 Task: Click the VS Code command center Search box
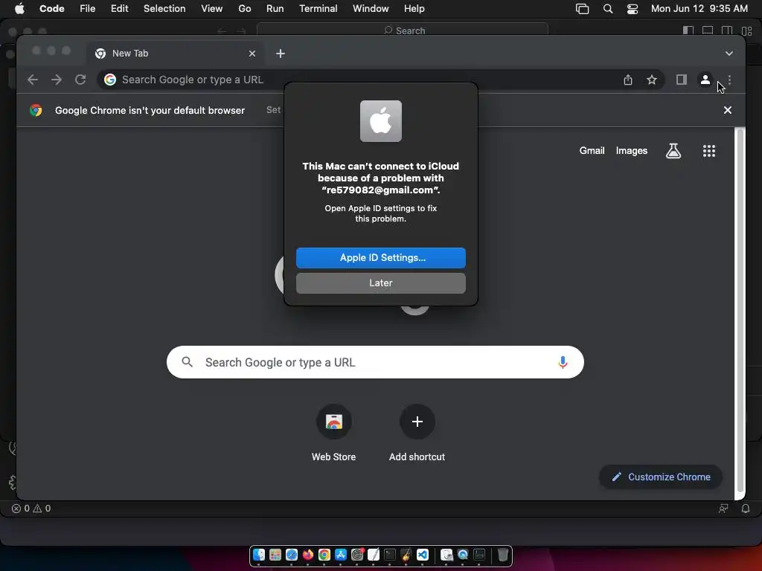403,30
